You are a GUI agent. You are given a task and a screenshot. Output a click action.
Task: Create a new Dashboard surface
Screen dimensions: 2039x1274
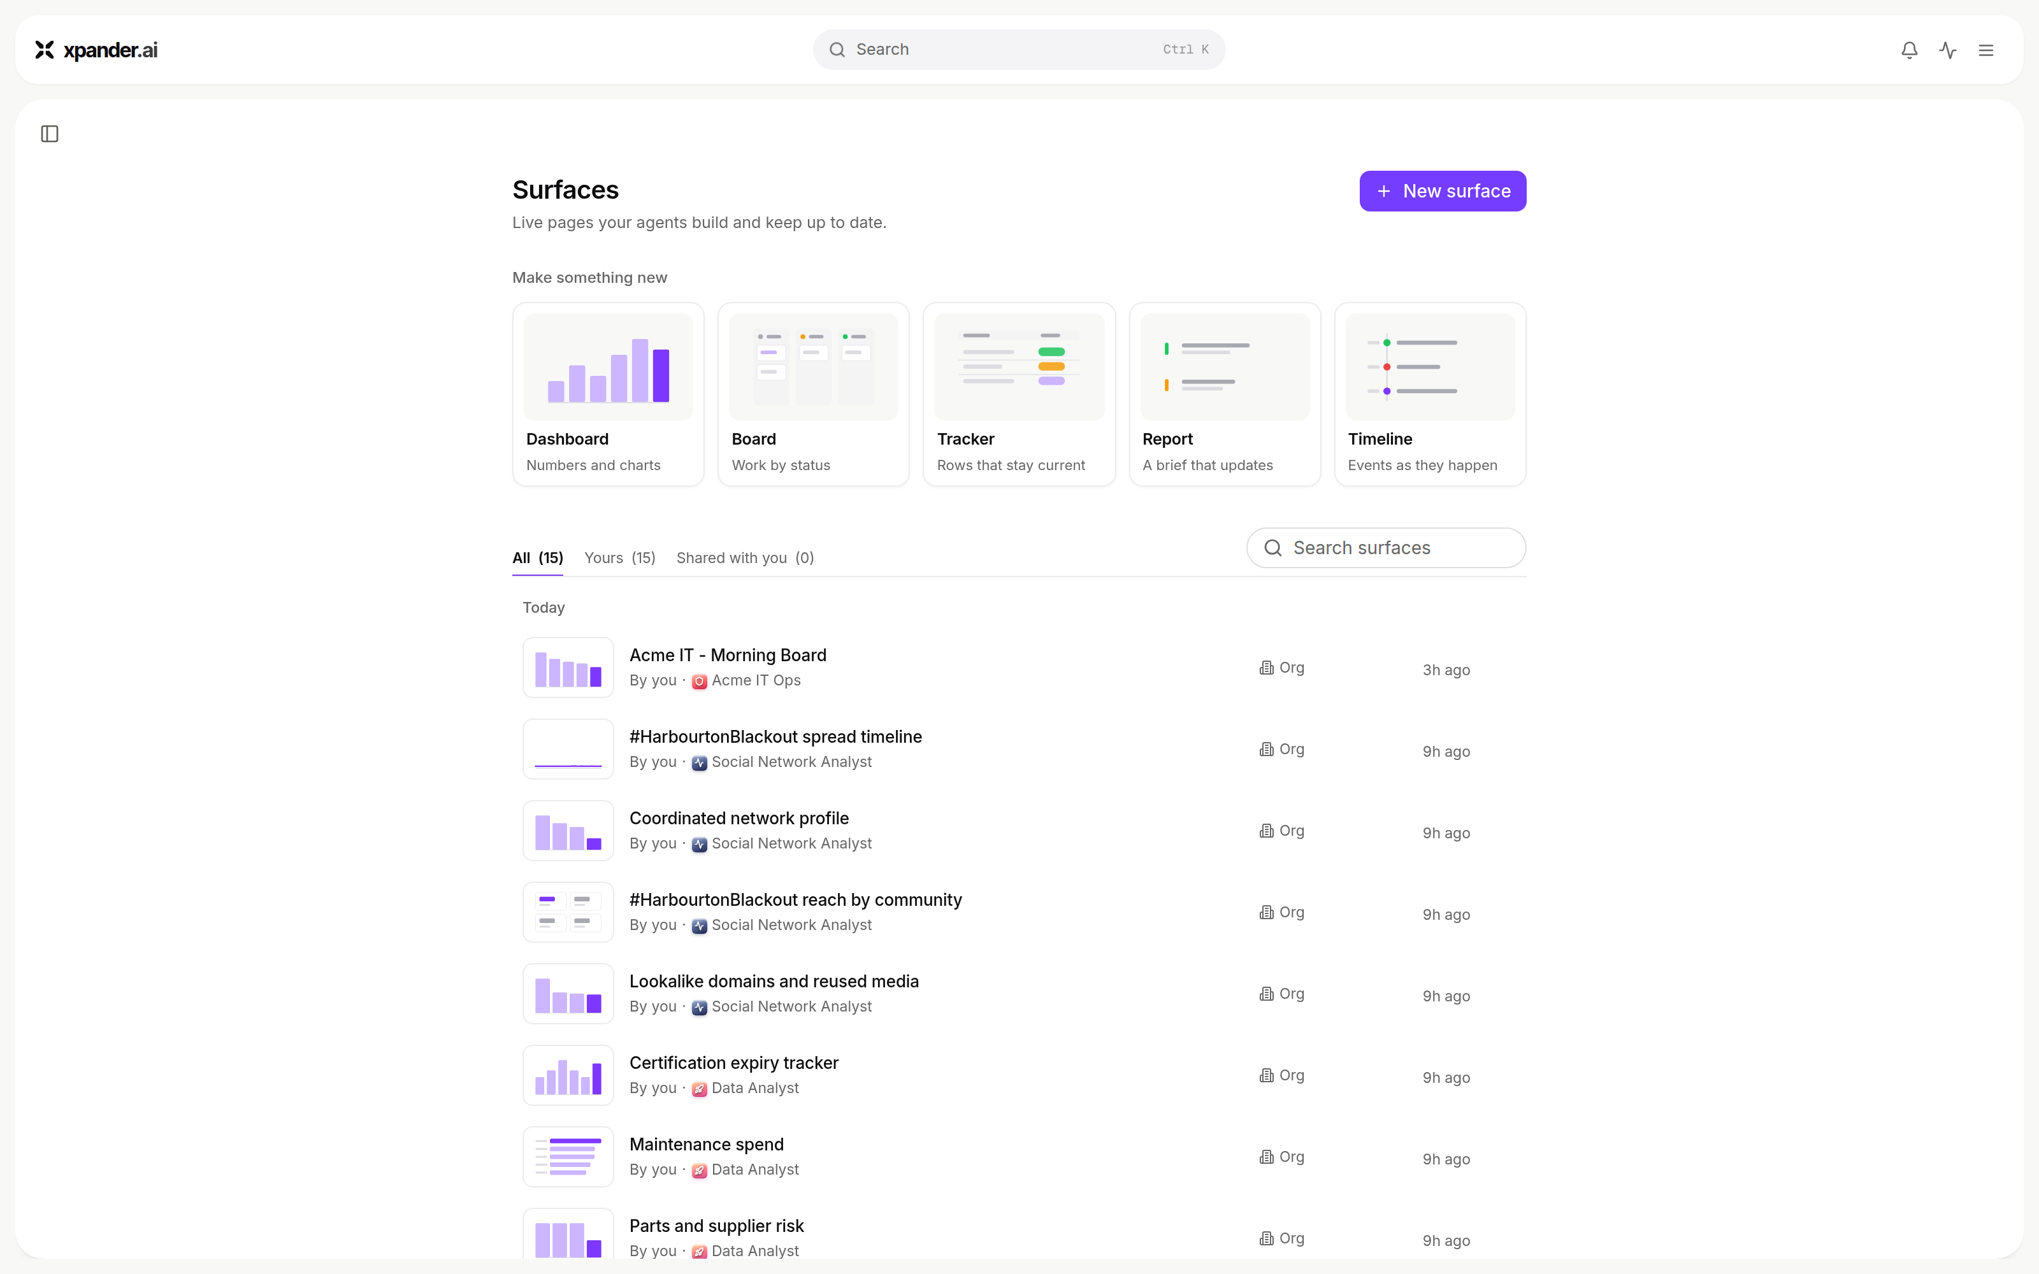[x=609, y=394]
